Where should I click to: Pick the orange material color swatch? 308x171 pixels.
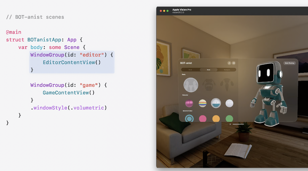pos(216,119)
